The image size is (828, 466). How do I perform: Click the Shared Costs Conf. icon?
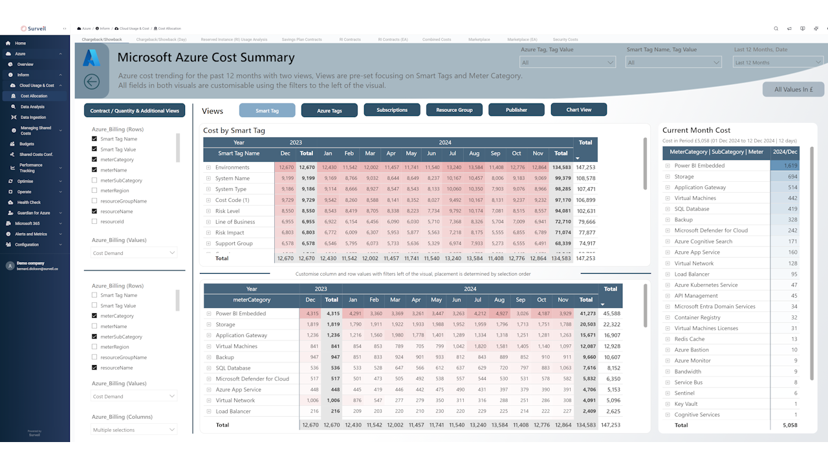11,154
